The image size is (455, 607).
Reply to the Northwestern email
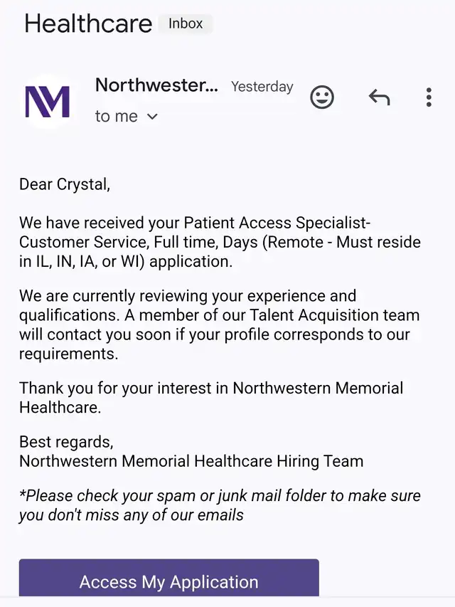[380, 97]
